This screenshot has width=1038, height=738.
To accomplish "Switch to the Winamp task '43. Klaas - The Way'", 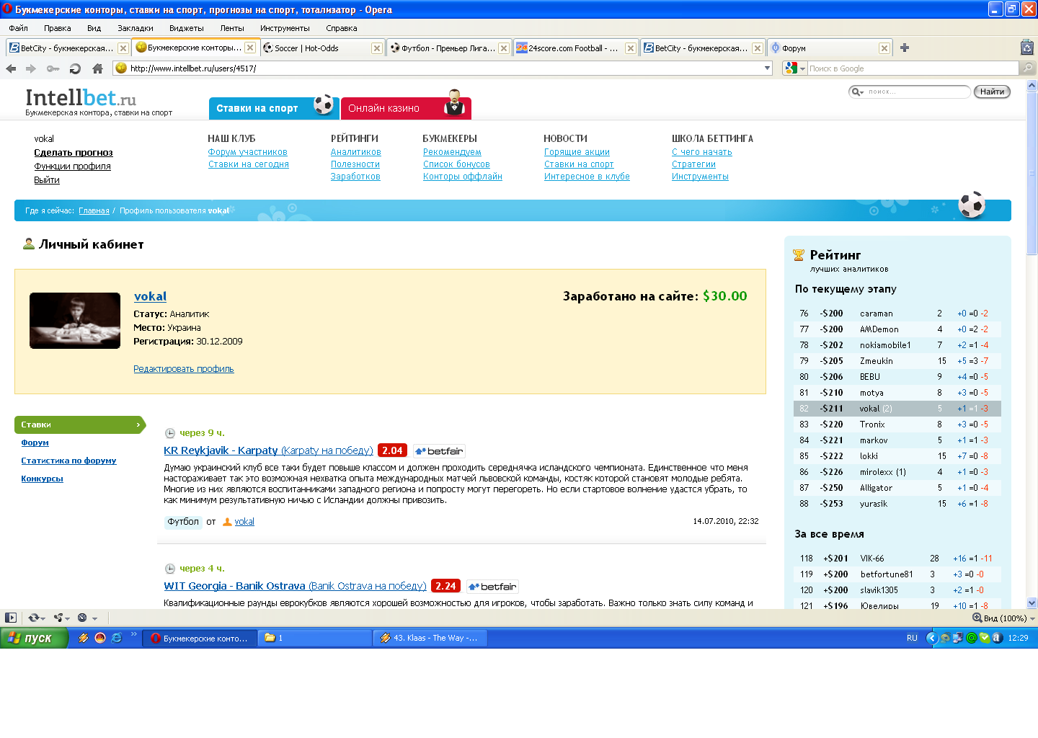I will 430,638.
